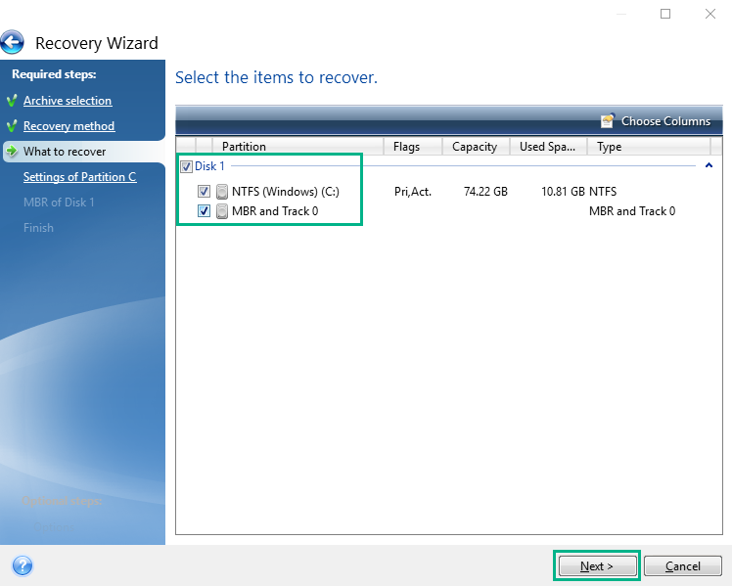Select the NTFS (Windows) (C:) row label
The height and width of the screenshot is (586, 732).
point(285,192)
